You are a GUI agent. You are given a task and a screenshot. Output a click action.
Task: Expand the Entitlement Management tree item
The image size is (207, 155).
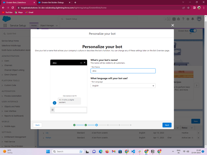tap(2, 137)
